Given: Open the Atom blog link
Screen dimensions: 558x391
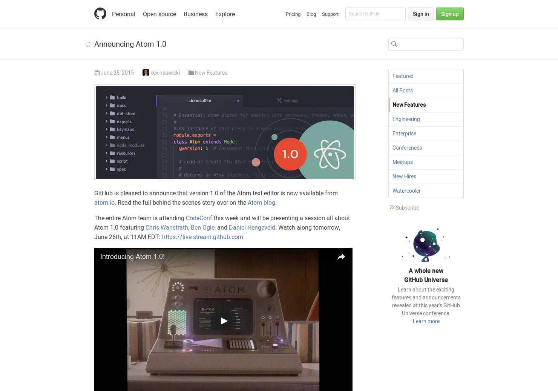Looking at the screenshot, I should [x=261, y=202].
